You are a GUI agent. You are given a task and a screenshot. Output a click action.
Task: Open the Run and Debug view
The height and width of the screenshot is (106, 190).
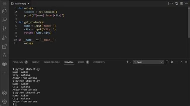pyautogui.click(x=4, y=37)
